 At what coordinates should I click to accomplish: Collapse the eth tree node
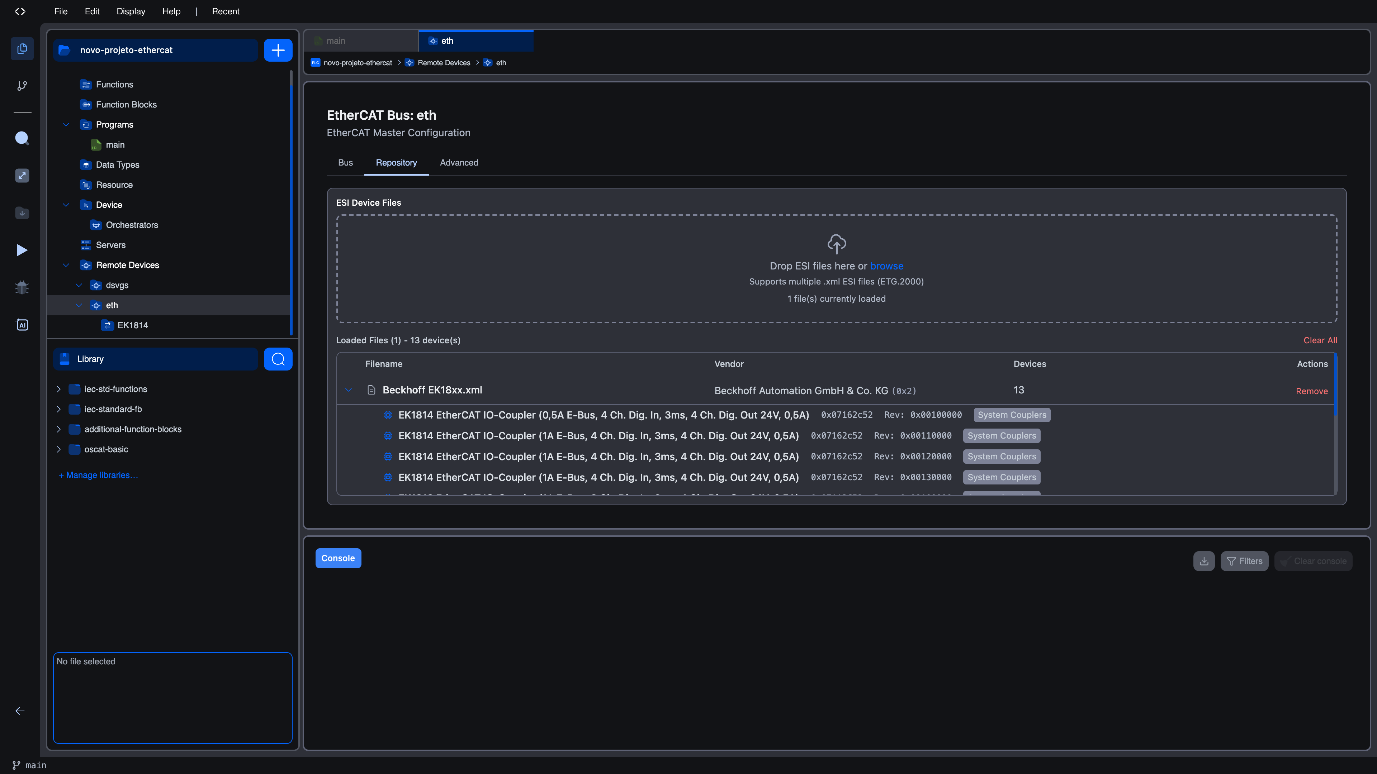click(x=79, y=306)
